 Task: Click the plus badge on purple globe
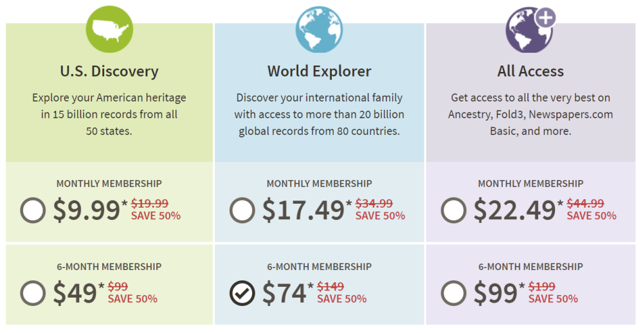[545, 18]
